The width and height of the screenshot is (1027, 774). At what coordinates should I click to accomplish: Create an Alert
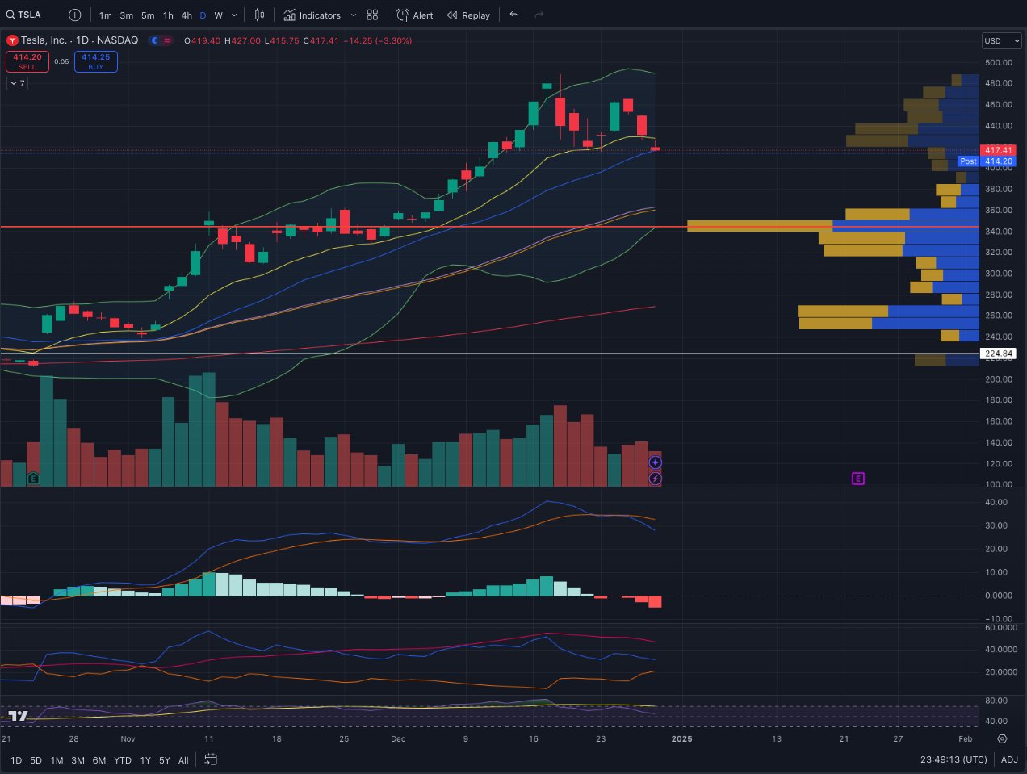point(415,15)
